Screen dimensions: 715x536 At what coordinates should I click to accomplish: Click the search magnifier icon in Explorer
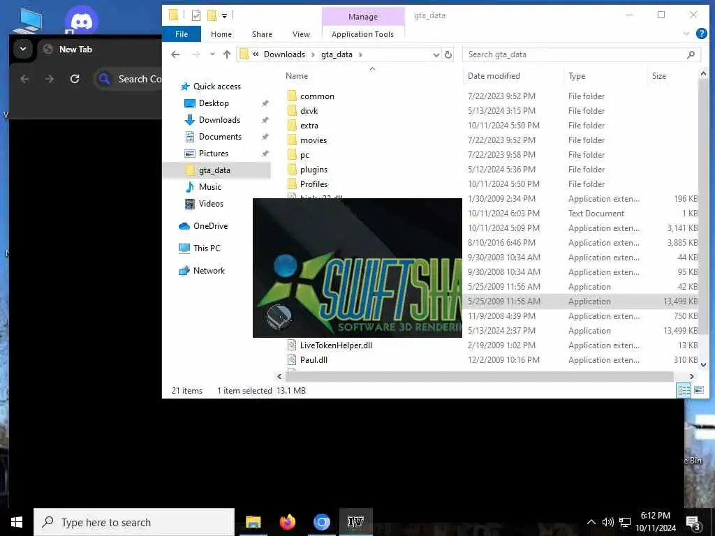(691, 54)
